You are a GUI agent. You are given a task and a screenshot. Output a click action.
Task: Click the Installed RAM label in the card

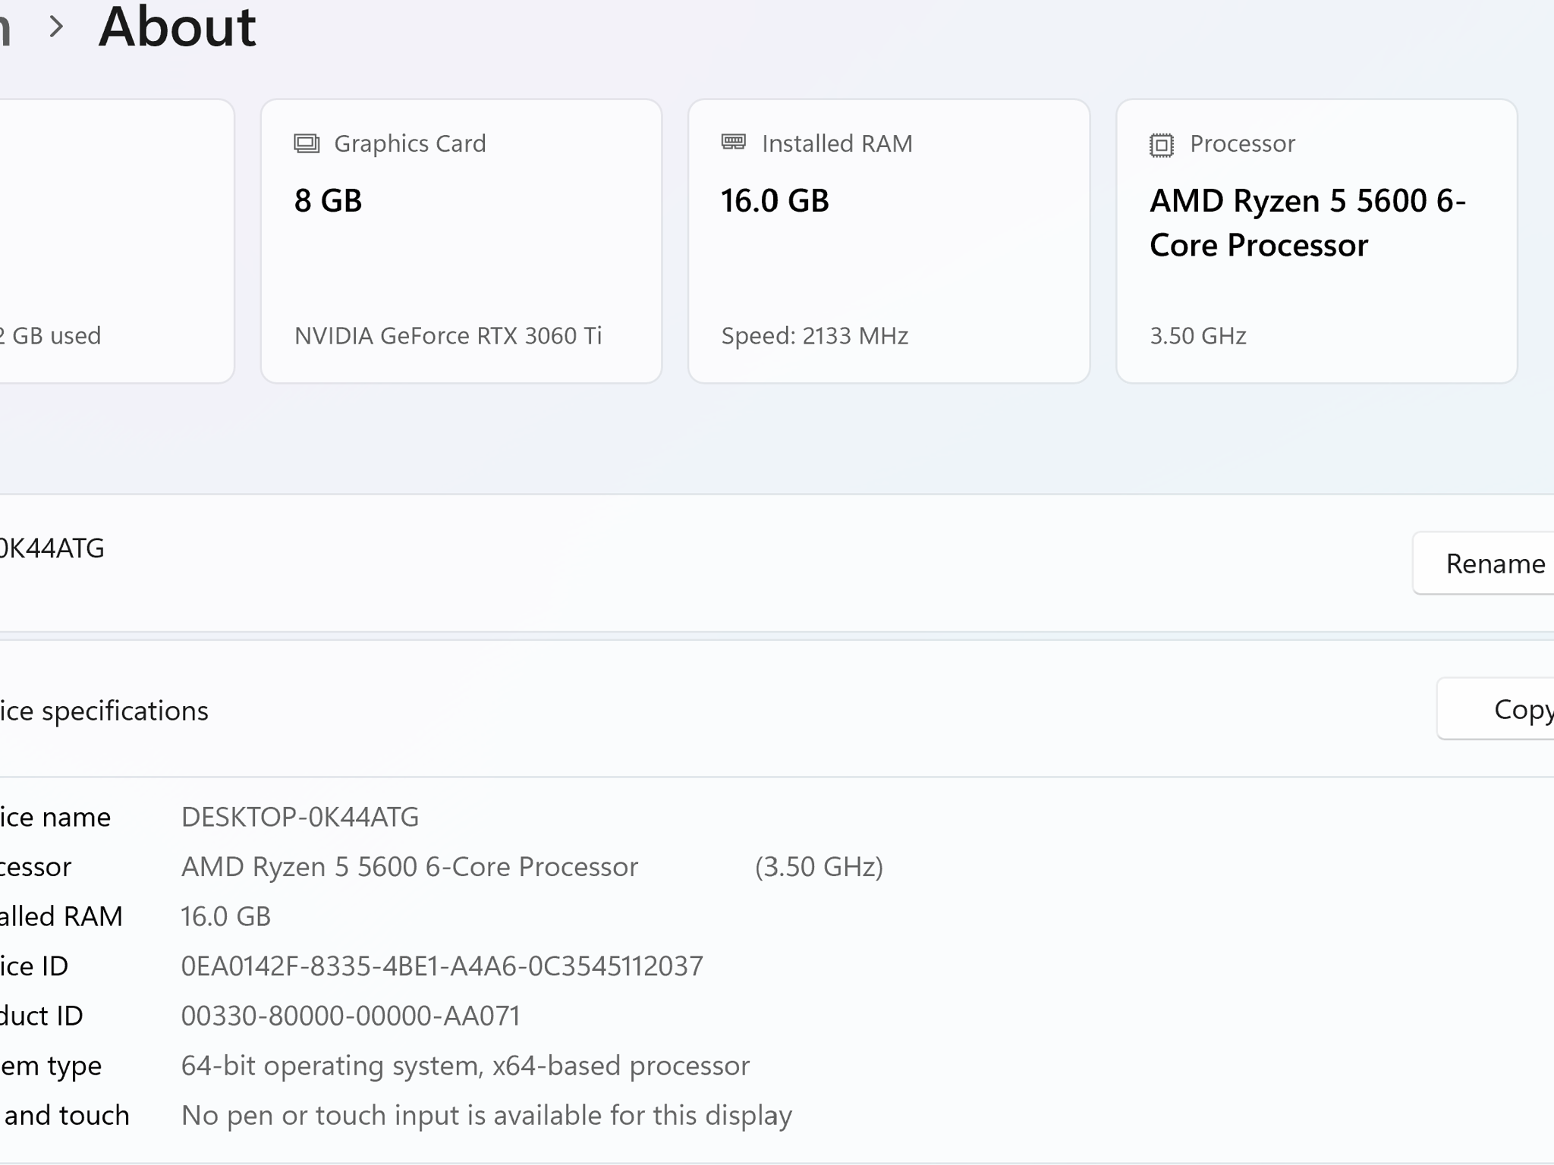(x=837, y=143)
